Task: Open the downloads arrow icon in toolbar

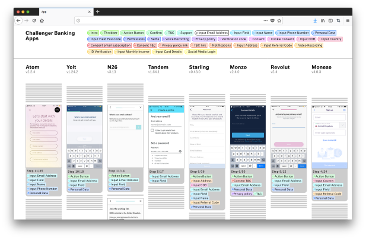Action: [315, 21]
